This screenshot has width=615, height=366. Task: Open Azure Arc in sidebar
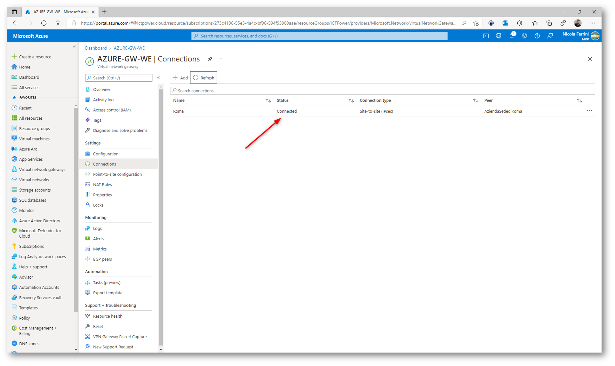pyautogui.click(x=28, y=149)
